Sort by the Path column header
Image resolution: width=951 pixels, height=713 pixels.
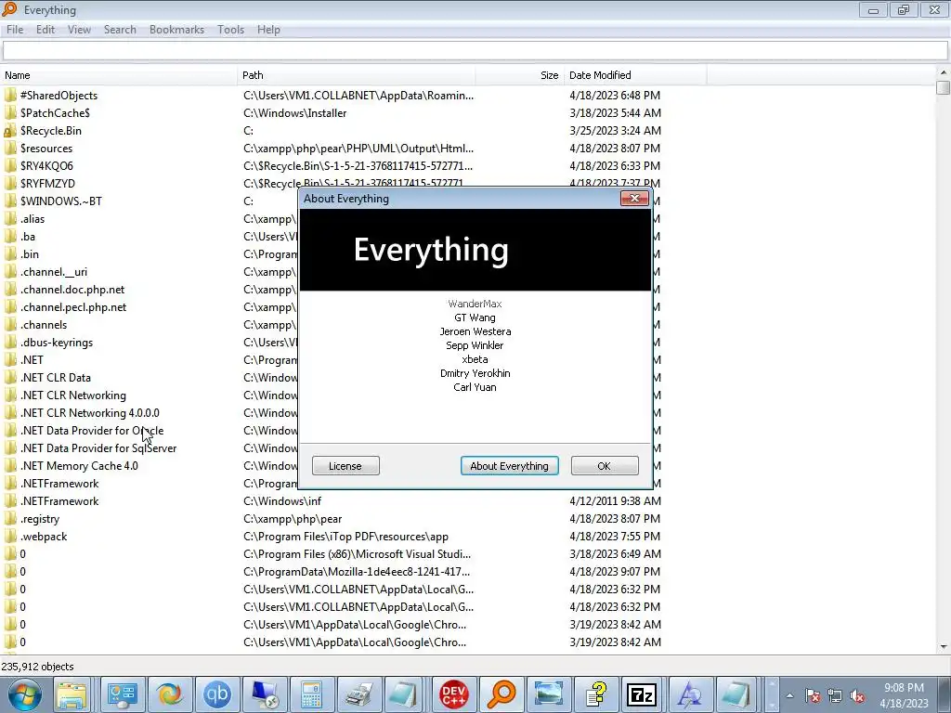point(357,75)
